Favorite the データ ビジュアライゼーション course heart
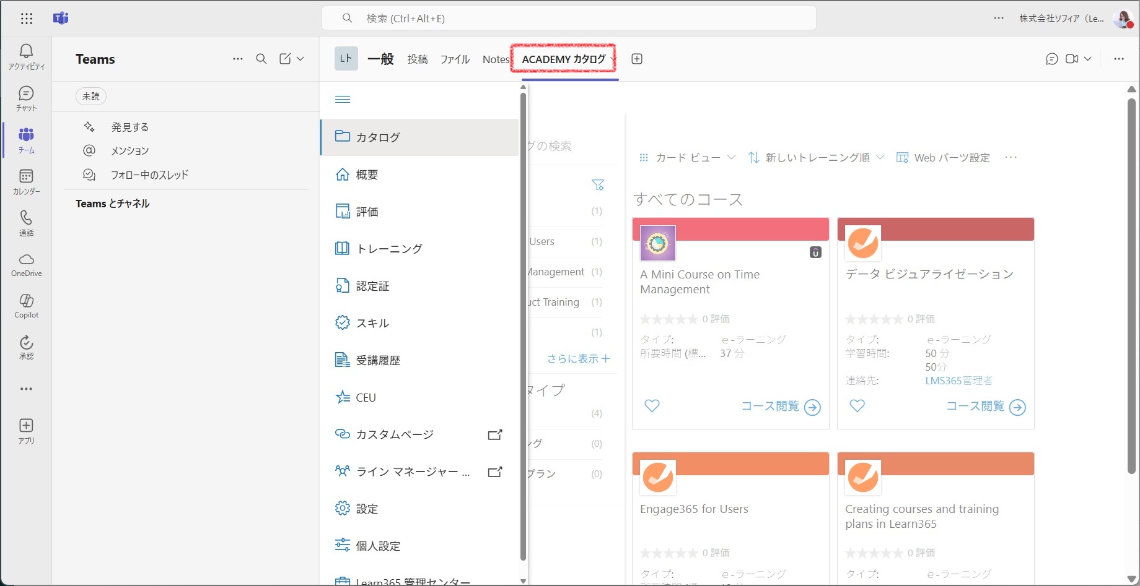 pos(857,406)
